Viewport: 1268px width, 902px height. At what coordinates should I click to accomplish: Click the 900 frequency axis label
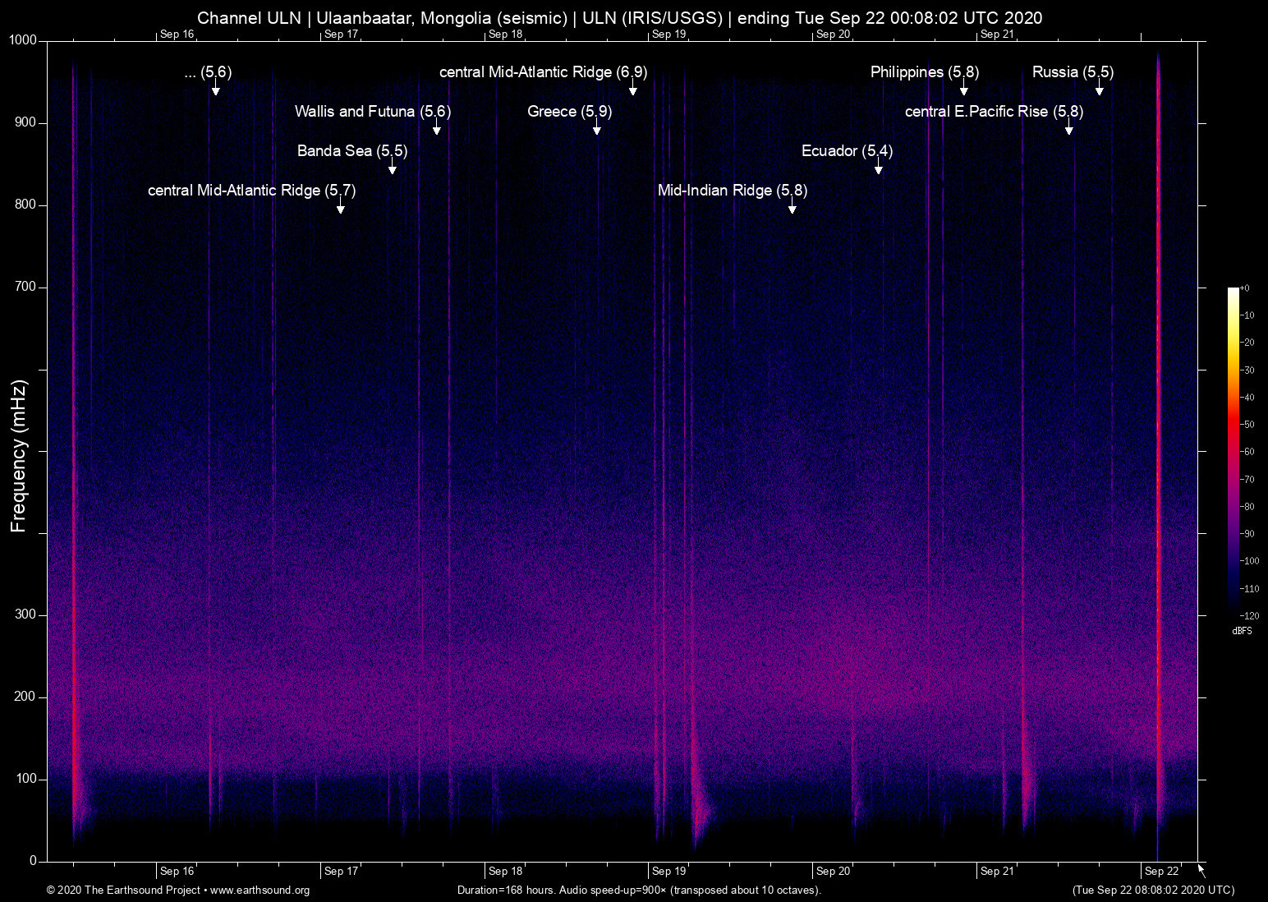tap(26, 123)
